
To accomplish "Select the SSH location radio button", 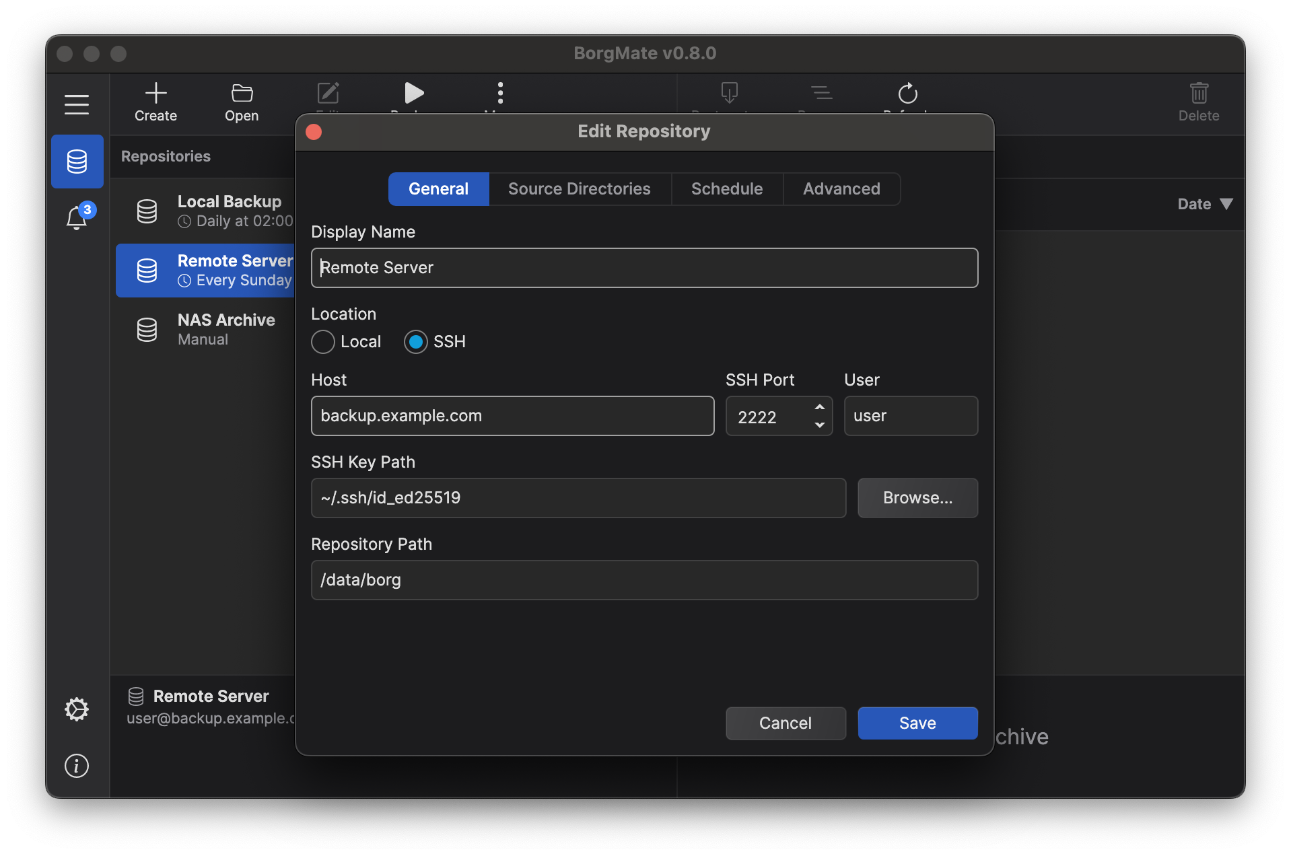I will point(416,342).
